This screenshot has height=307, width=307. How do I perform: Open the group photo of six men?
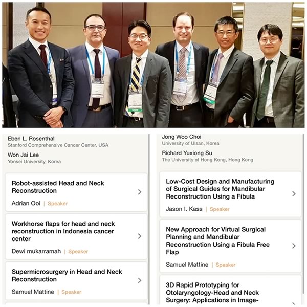pyautogui.click(x=153, y=65)
